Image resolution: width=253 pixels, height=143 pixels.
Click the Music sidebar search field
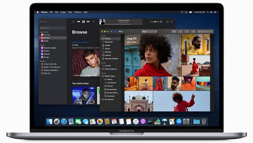[x=53, y=28]
